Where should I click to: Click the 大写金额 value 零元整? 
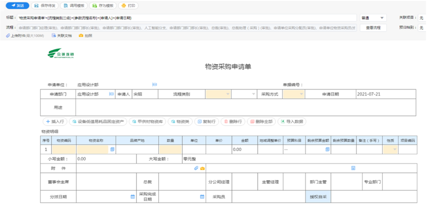click(190, 159)
